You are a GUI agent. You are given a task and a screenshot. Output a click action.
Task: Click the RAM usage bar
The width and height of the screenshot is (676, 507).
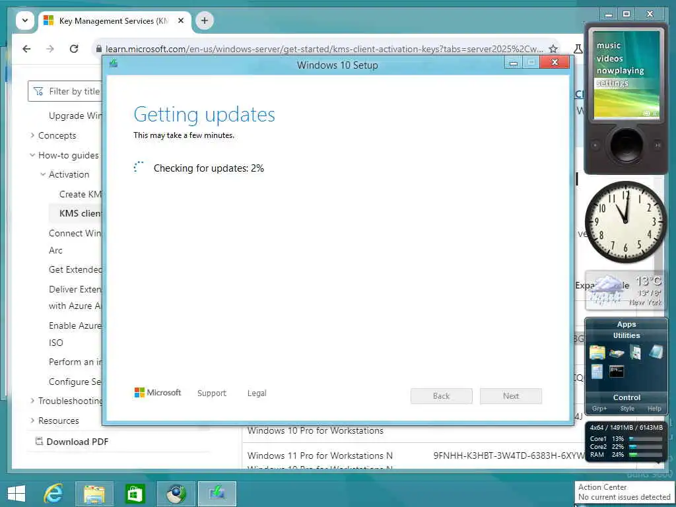(646, 454)
